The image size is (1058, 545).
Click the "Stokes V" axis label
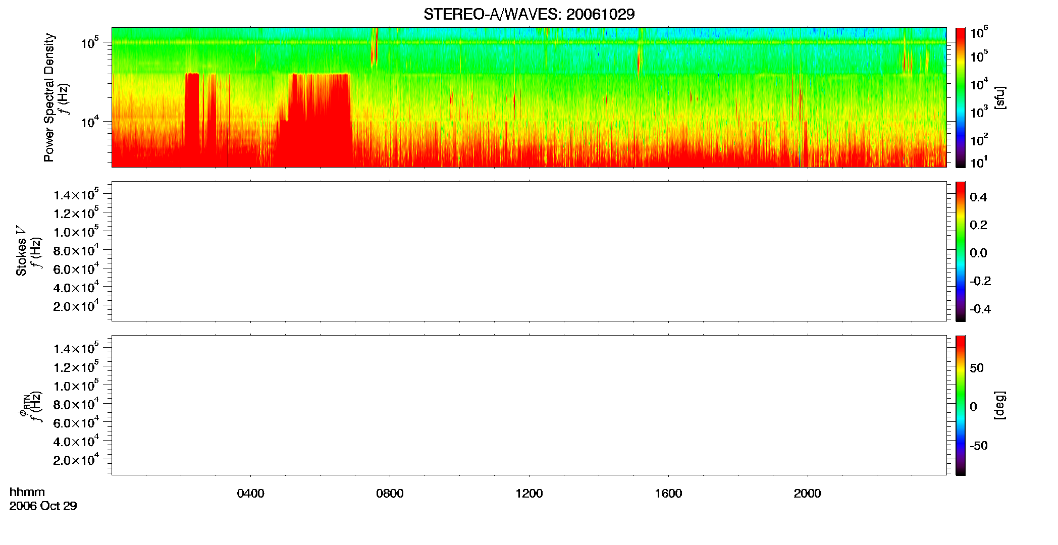click(x=21, y=251)
